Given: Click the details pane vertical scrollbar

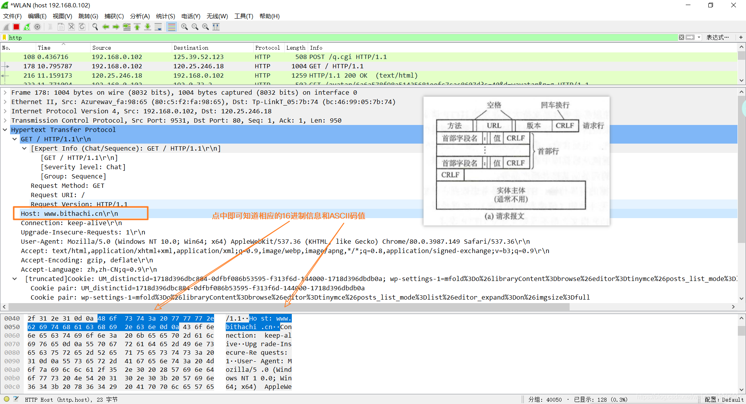Looking at the screenshot, I should pos(741,169).
